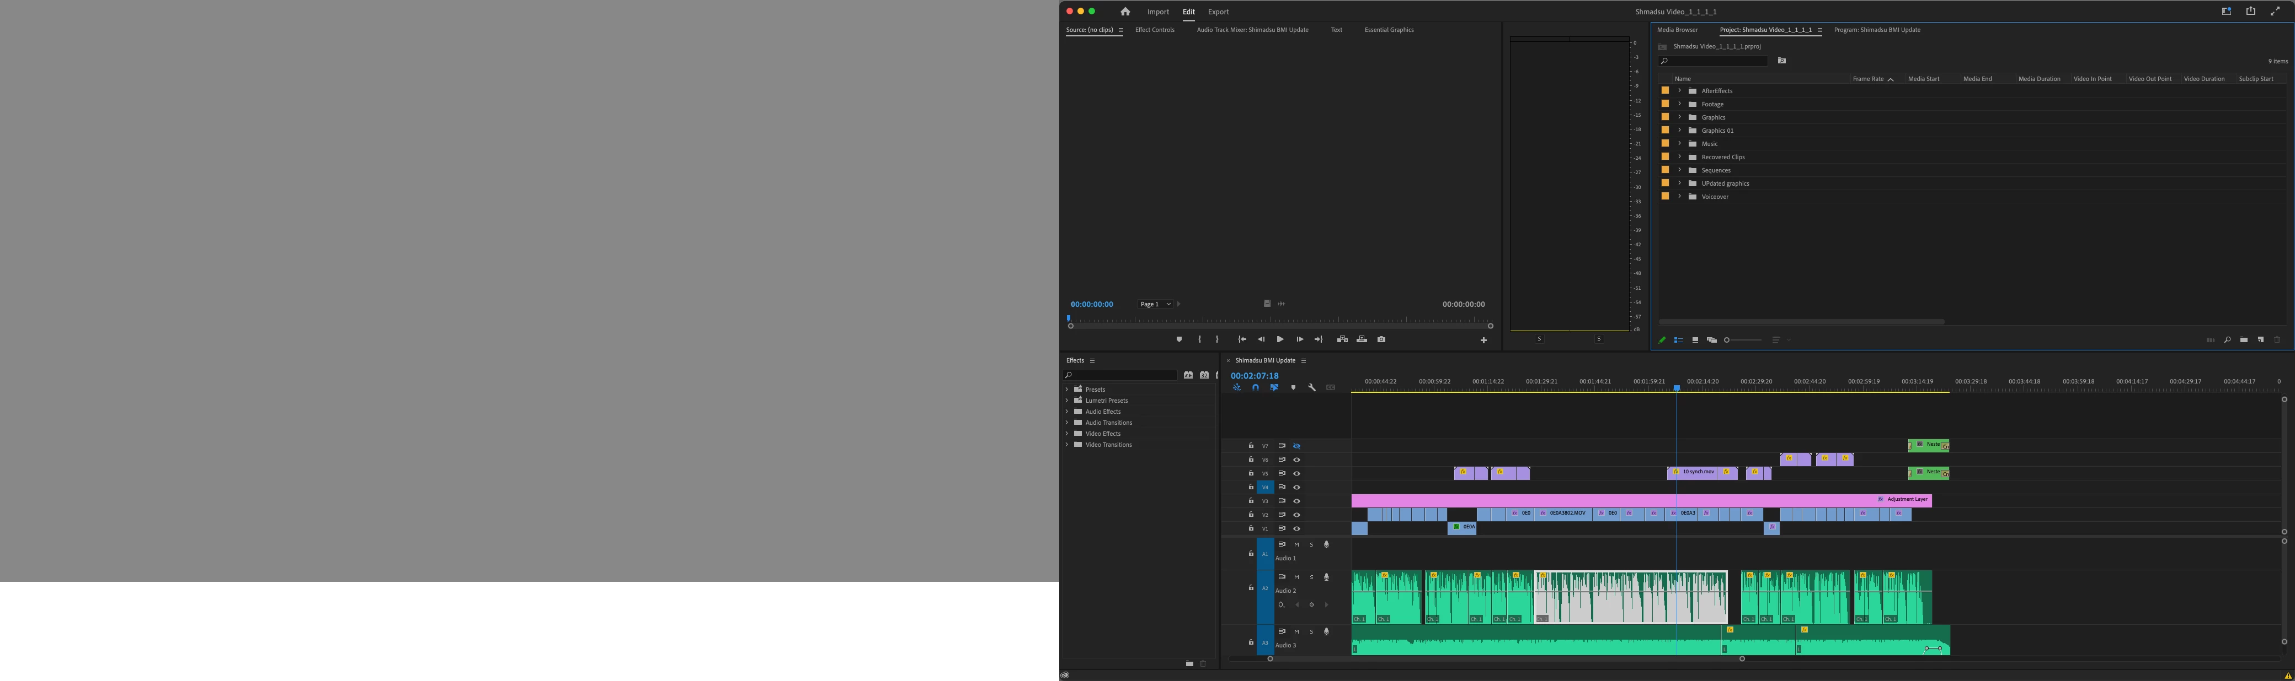Screen dimensions: 2295x681
Task: Open the Export workspace tab
Action: tap(1218, 12)
